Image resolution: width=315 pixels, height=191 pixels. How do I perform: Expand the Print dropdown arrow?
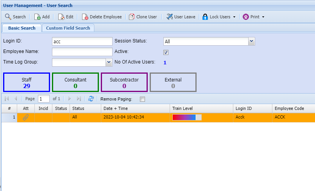[x=263, y=17]
